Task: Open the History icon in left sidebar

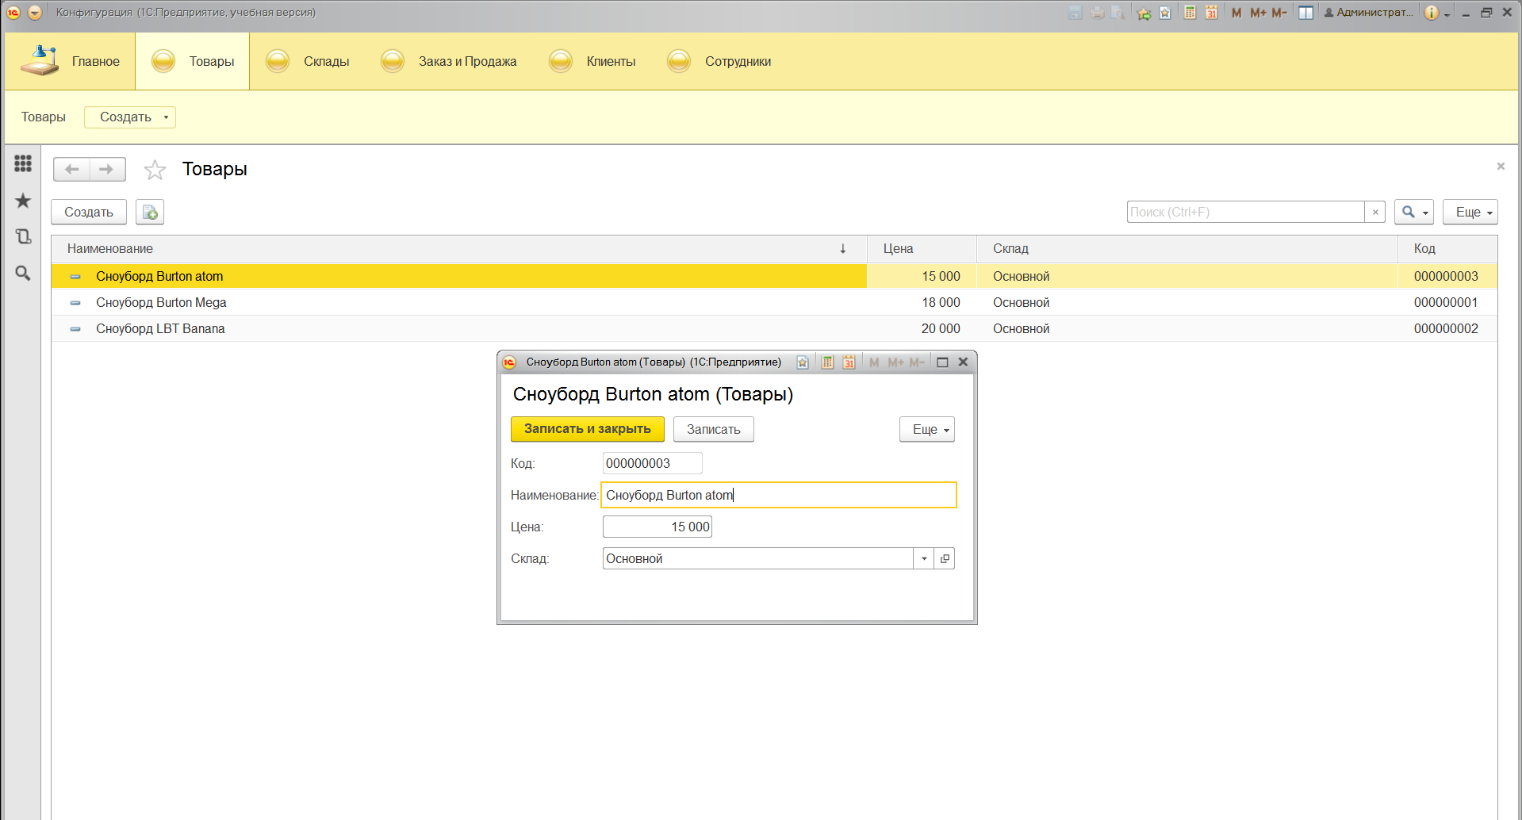Action: coord(23,236)
